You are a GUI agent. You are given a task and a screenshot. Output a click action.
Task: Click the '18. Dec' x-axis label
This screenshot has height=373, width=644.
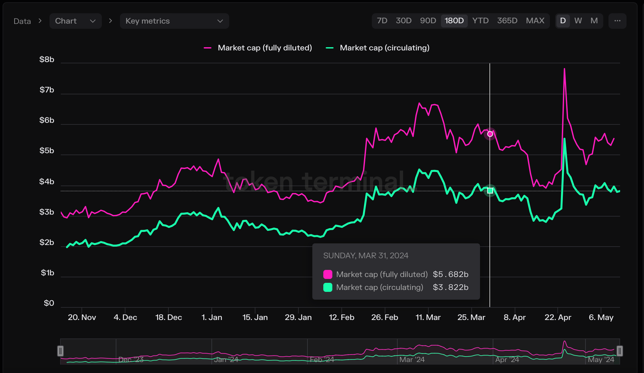pos(168,317)
